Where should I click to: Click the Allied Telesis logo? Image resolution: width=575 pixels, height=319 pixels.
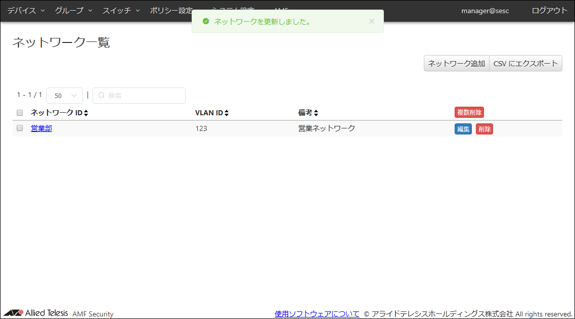point(36,313)
